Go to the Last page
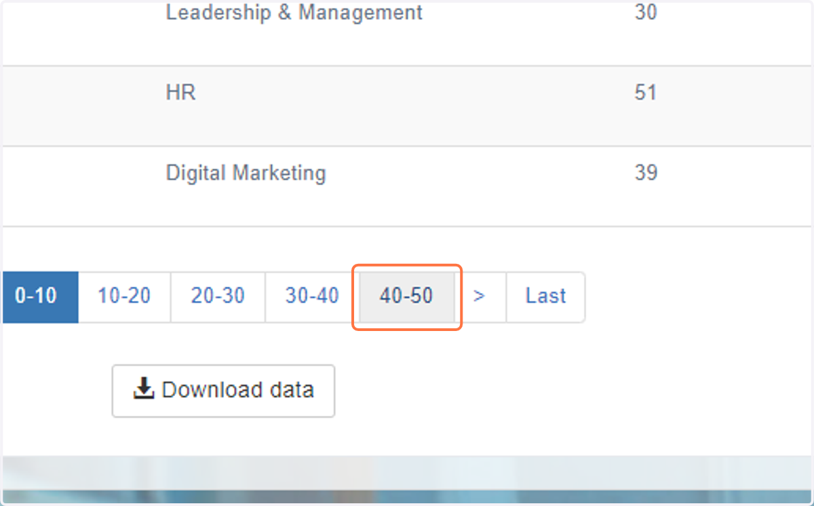 click(x=545, y=296)
